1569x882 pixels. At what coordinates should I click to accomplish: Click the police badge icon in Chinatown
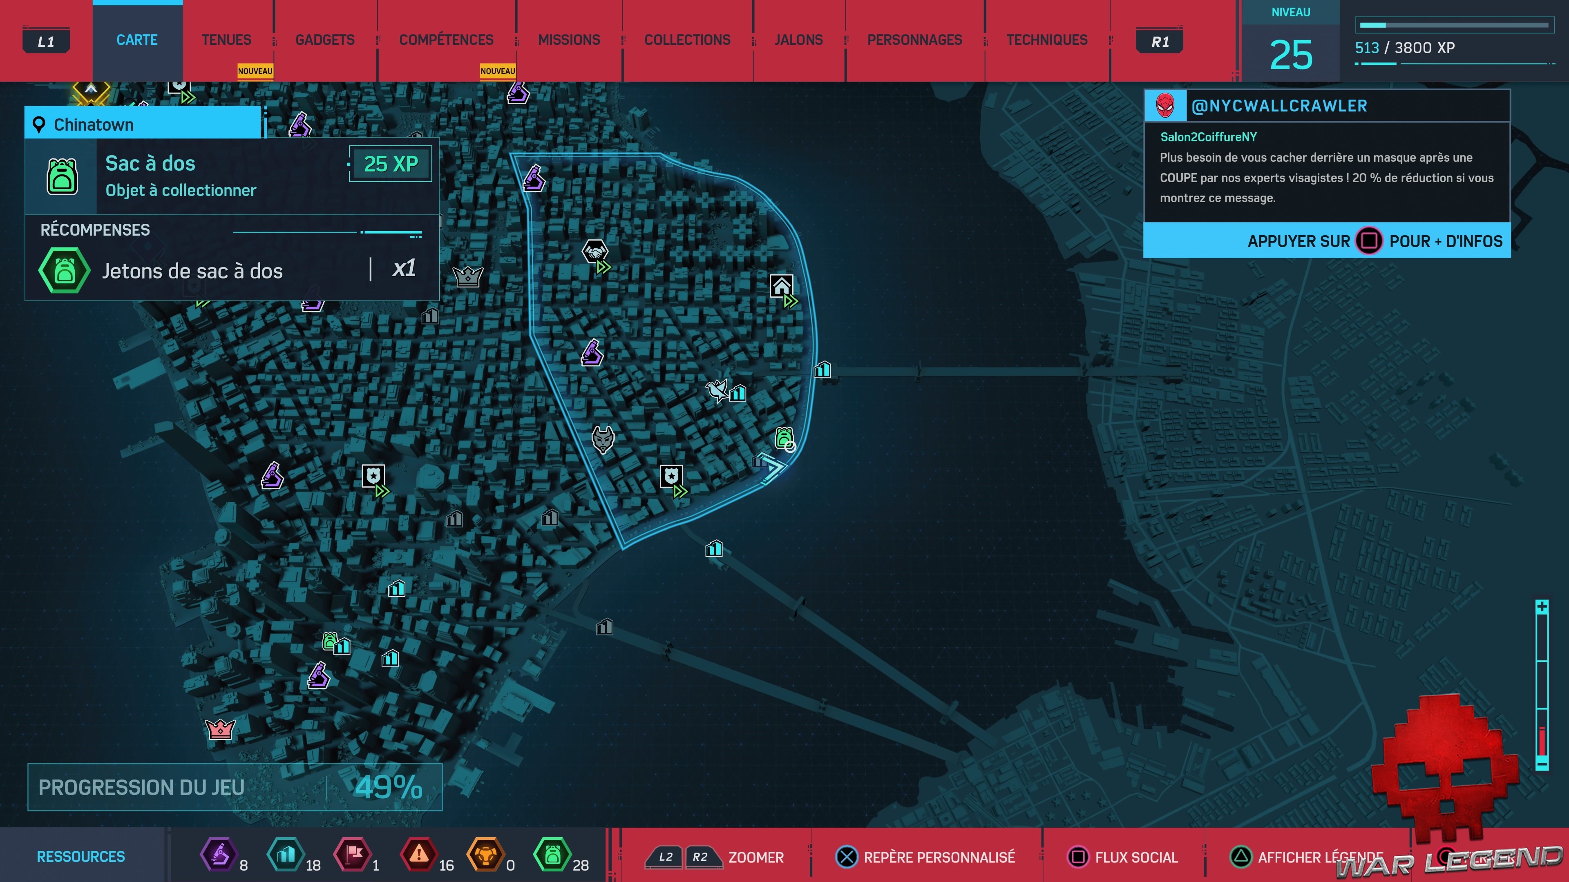671,476
